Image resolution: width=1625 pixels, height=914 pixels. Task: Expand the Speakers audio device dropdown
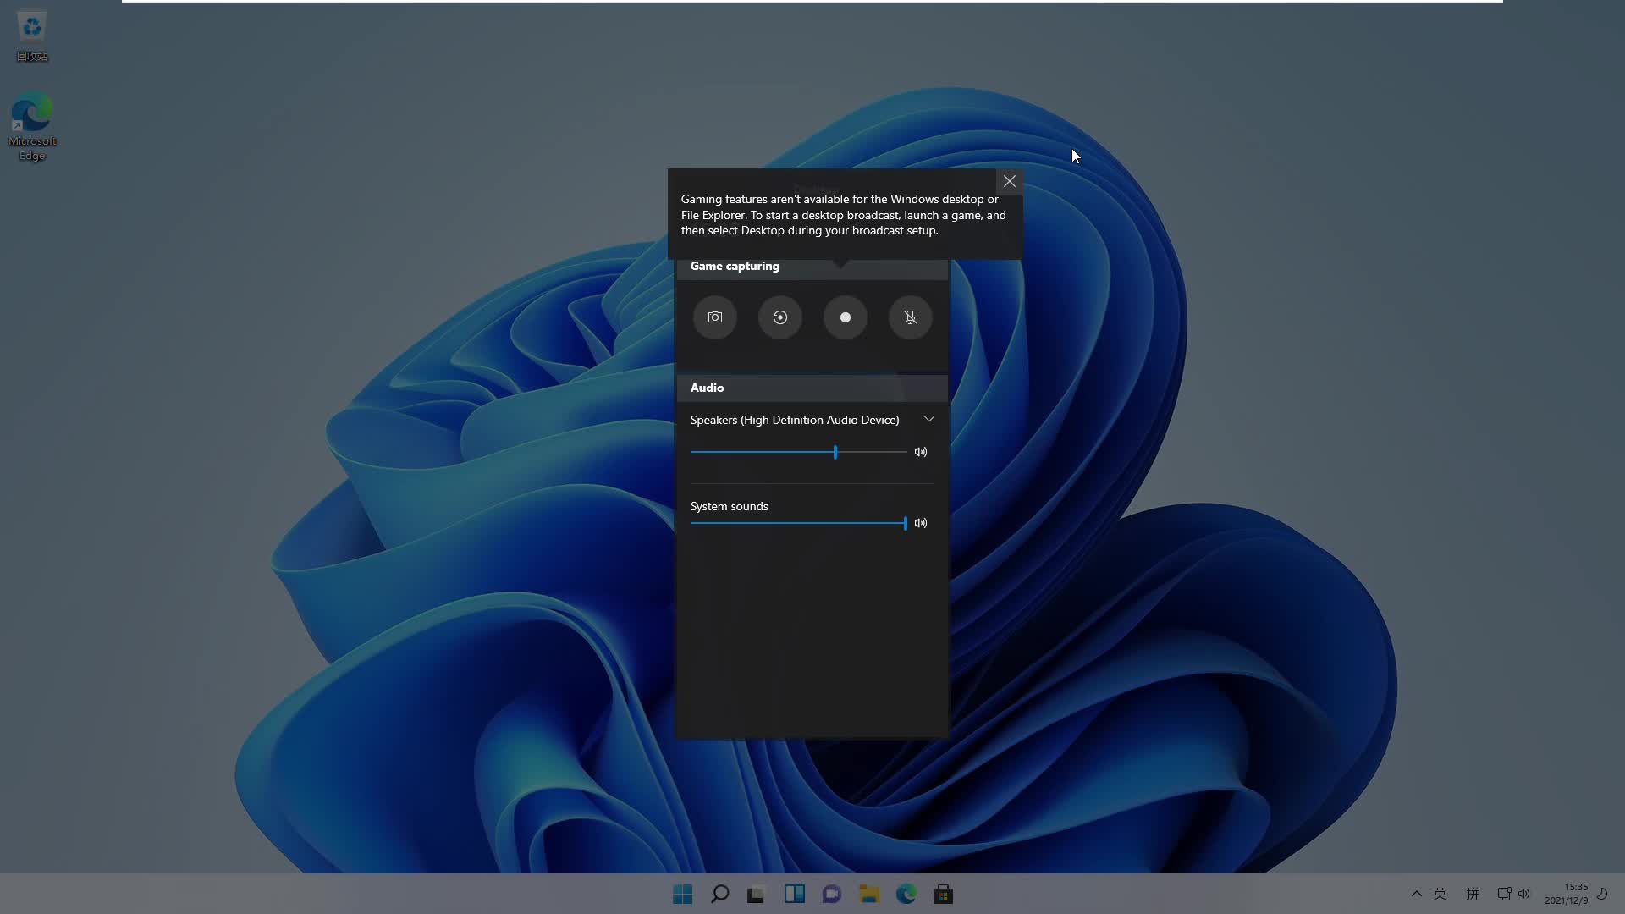pos(928,418)
